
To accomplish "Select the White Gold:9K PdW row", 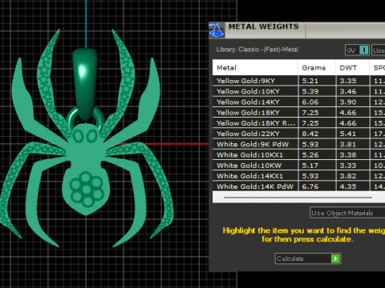I will (x=298, y=144).
